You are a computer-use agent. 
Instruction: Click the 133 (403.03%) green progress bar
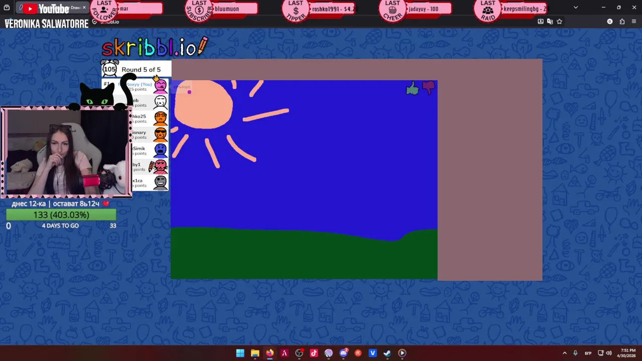click(x=61, y=215)
